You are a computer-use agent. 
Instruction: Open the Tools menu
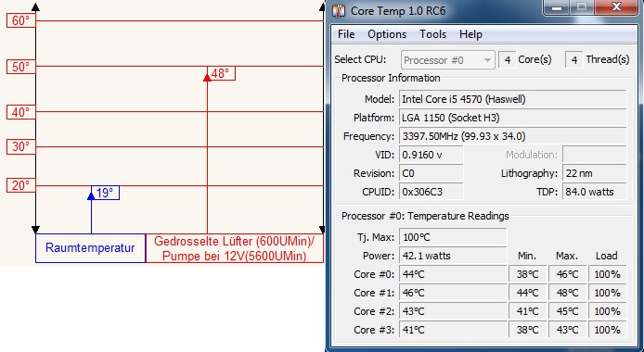pos(433,34)
